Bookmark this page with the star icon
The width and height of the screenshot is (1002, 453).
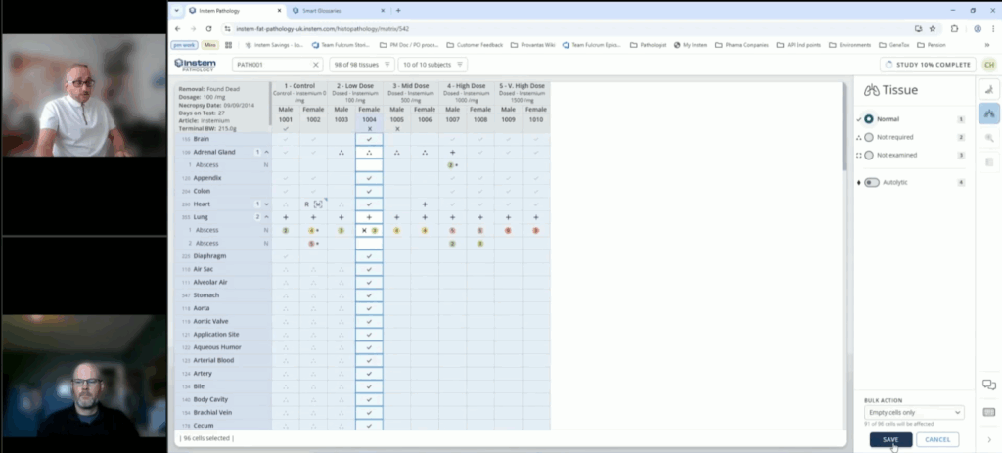click(933, 29)
